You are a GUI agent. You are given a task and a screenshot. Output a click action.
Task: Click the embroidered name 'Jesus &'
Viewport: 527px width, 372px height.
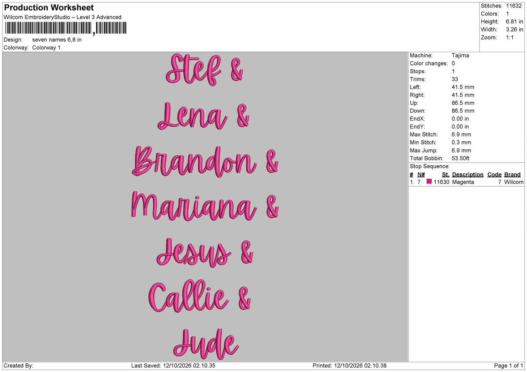205,253
